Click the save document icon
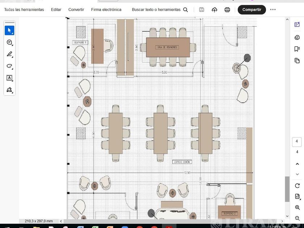 coord(202,10)
